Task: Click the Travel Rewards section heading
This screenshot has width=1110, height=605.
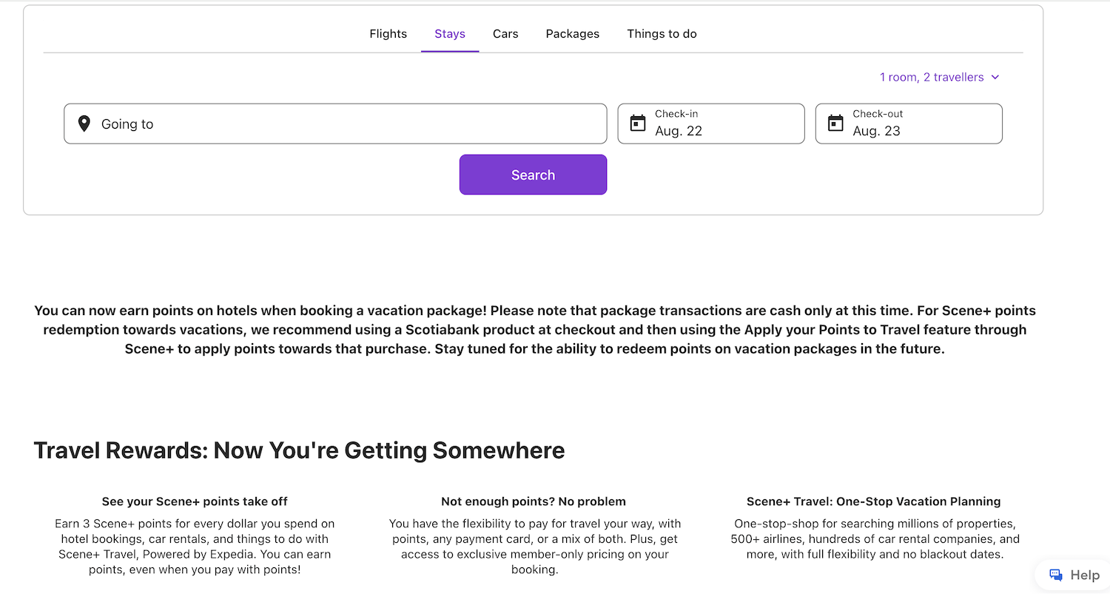Action: click(x=299, y=450)
